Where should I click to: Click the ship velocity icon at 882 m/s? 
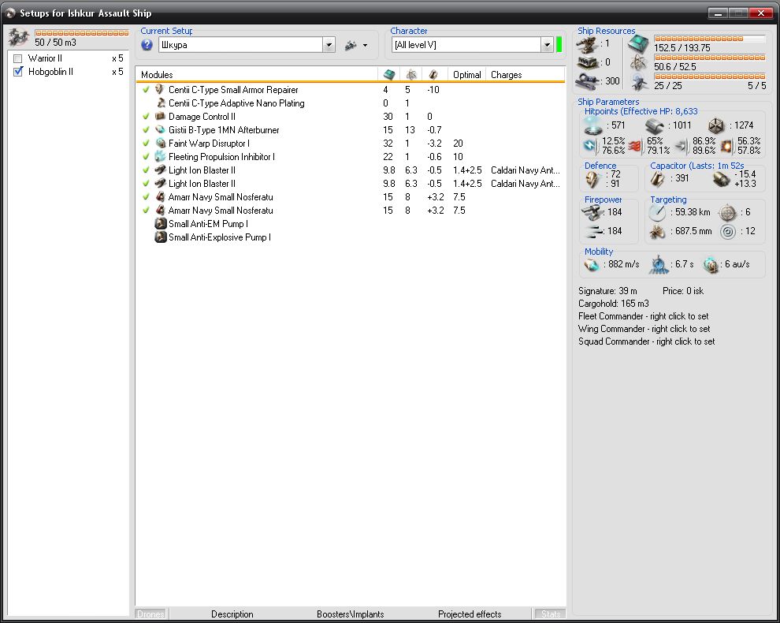592,264
